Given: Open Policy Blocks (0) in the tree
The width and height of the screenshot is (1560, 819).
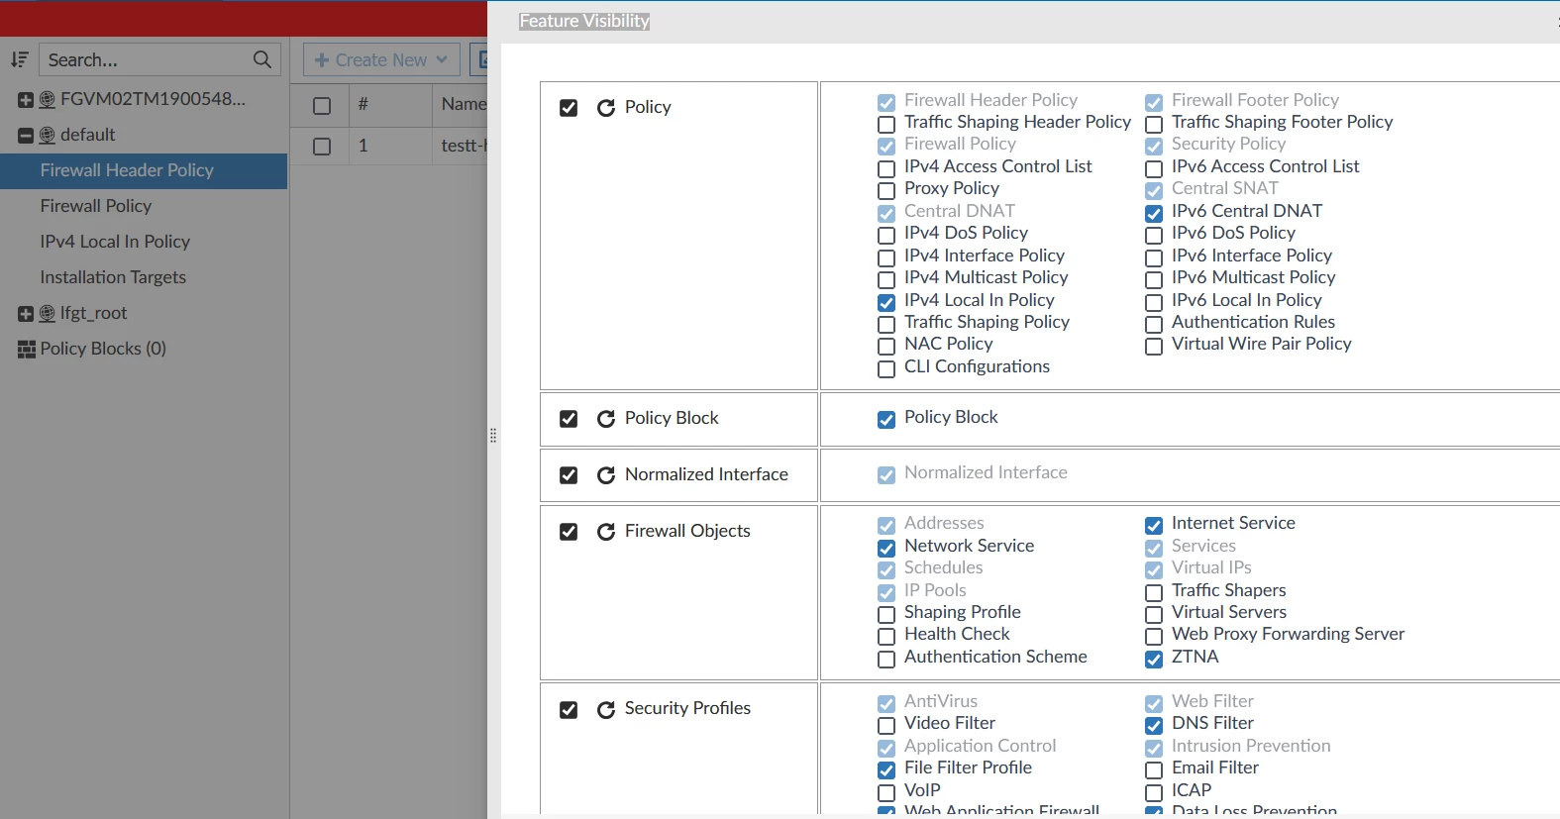Looking at the screenshot, I should (103, 349).
